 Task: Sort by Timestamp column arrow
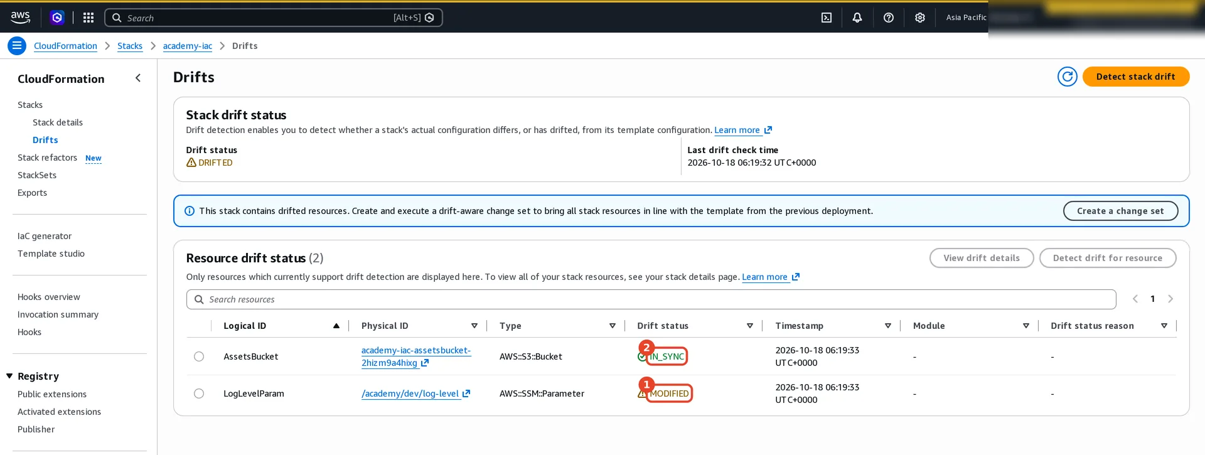[x=888, y=326]
